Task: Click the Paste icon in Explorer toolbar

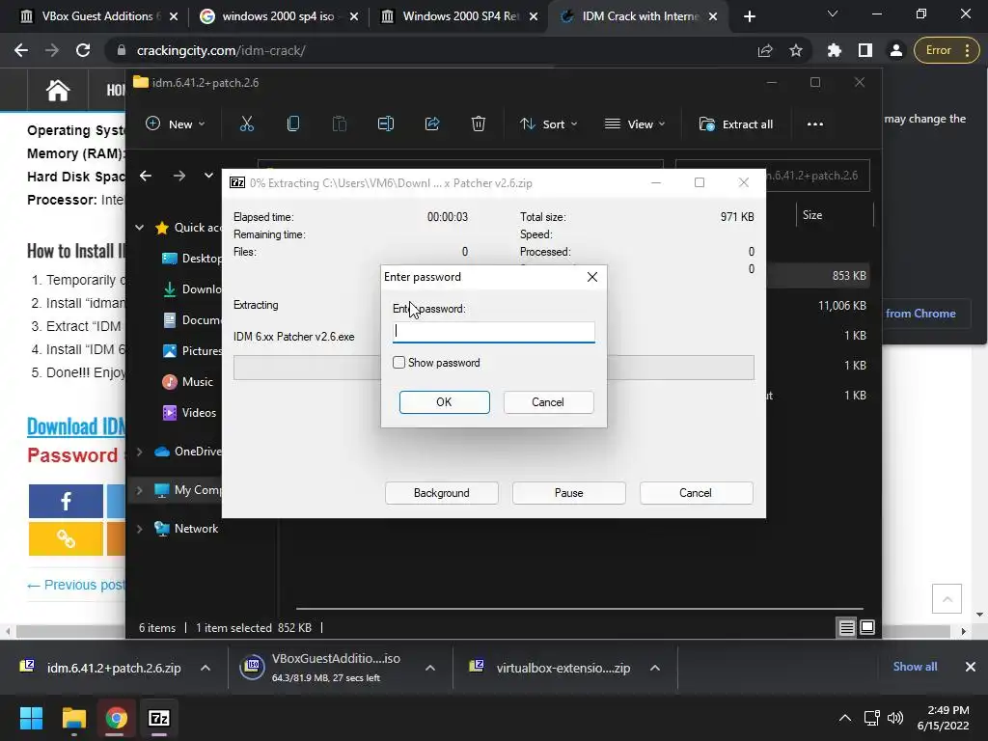Action: click(339, 124)
